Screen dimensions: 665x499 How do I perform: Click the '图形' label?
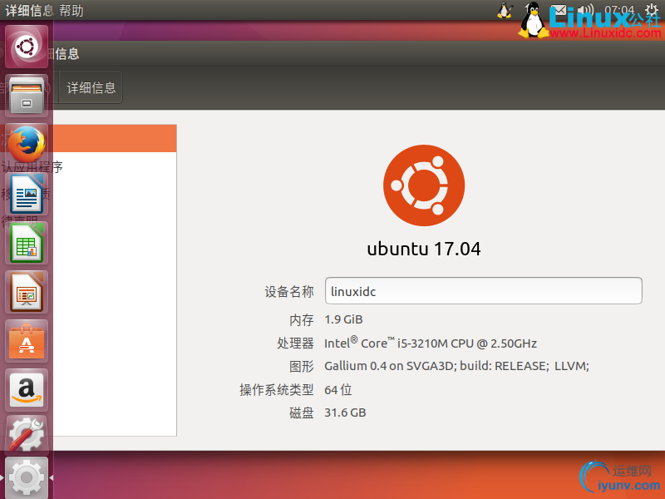[302, 366]
